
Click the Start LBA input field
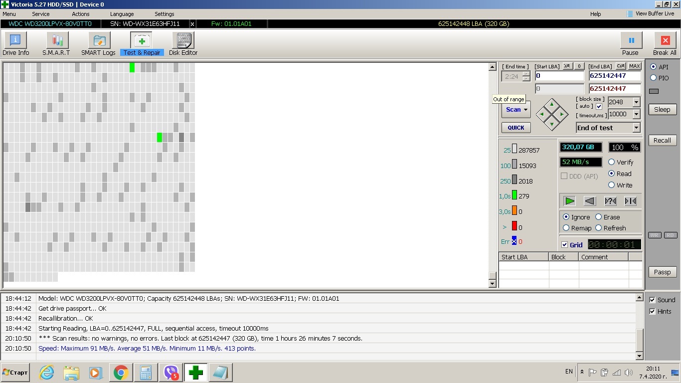[x=559, y=76]
